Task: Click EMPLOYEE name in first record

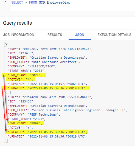Action: pyautogui.click(x=57, y=58)
